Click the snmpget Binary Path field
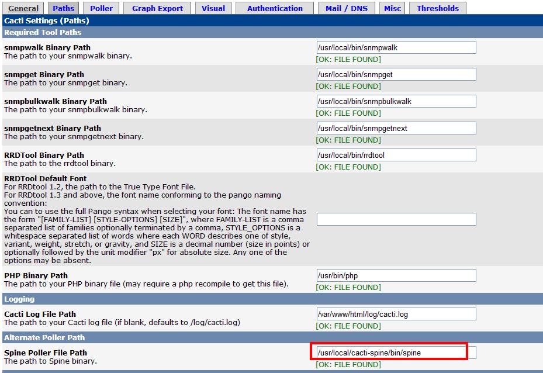This screenshot has height=373, width=543. (x=396, y=74)
